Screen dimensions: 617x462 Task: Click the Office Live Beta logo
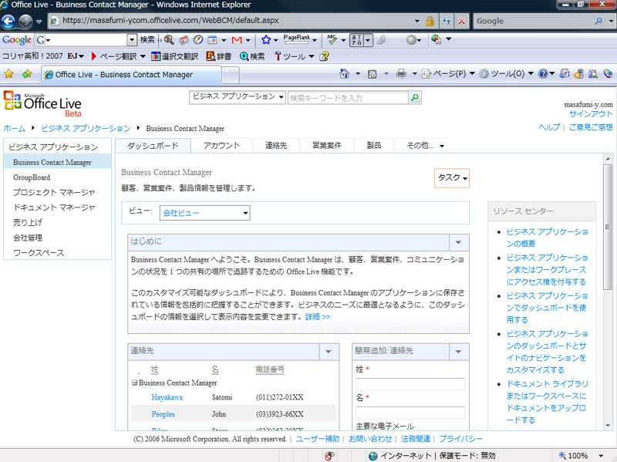pyautogui.click(x=42, y=104)
